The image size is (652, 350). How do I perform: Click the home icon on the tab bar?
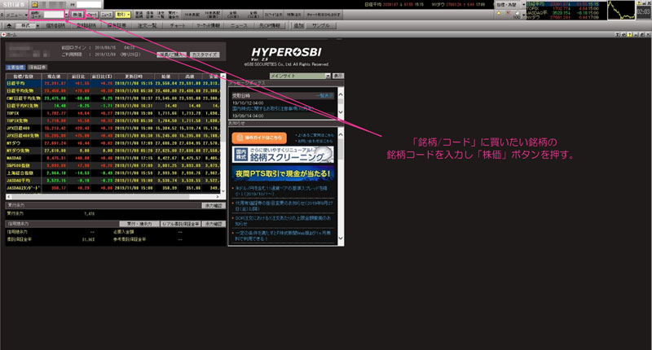pos(9,26)
